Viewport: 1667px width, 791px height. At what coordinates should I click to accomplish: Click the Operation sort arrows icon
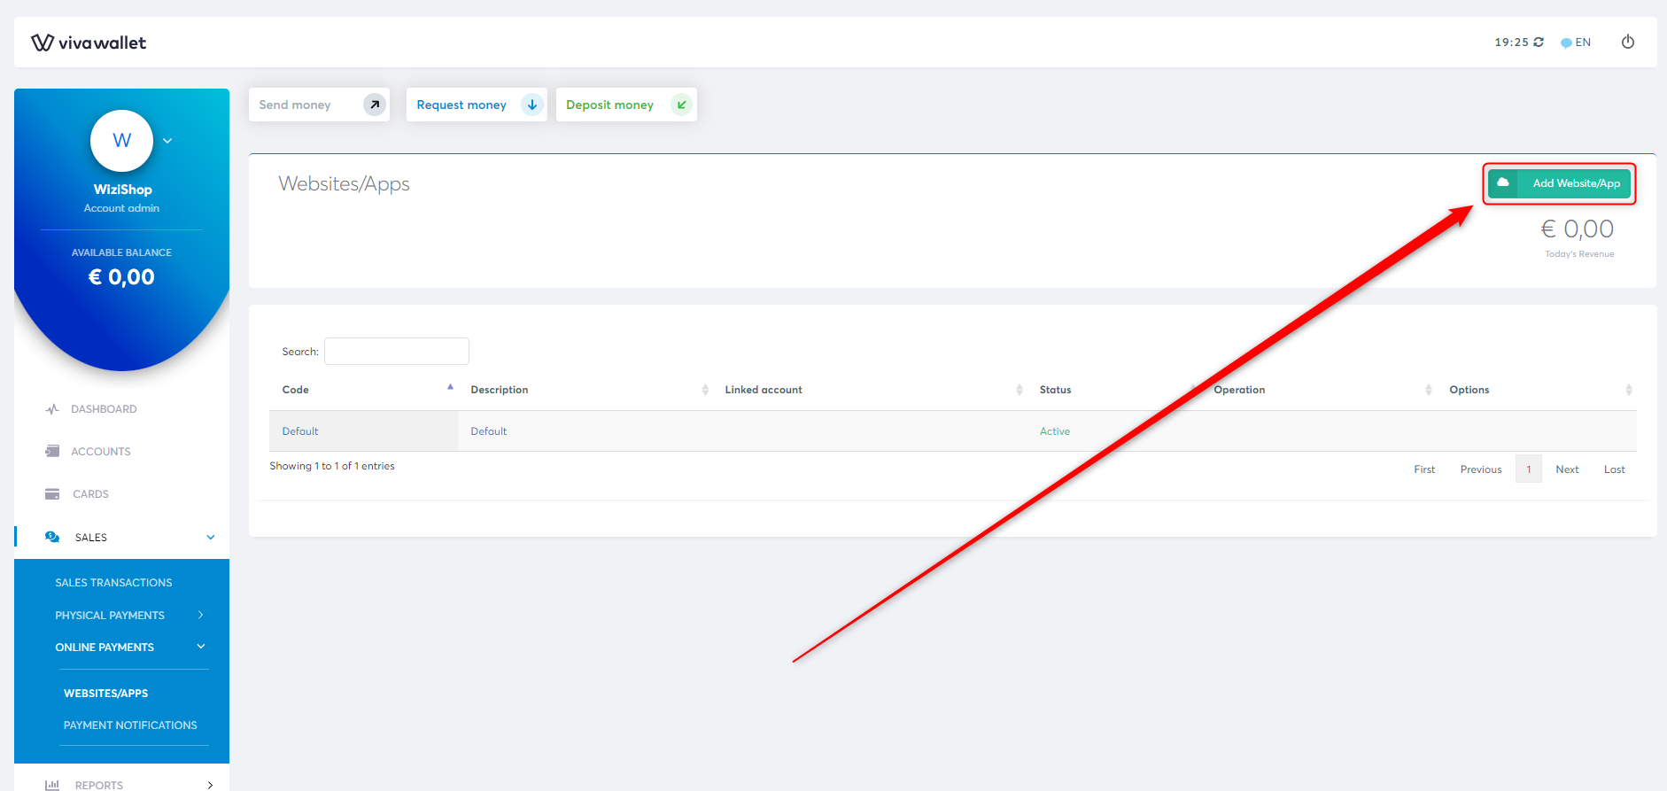click(1429, 390)
